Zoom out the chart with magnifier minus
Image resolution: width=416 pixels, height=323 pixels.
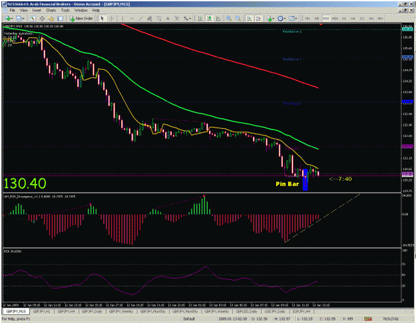tap(238, 19)
